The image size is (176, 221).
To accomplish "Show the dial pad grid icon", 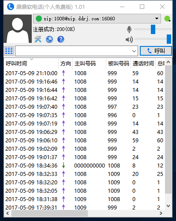I will coord(9,51).
